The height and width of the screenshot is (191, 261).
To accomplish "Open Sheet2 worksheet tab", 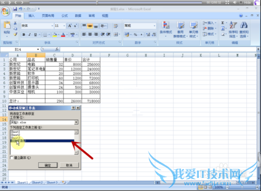I will click(37, 183).
